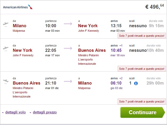Viewport: 167px width, 125px height.
Task: Click the arrow between Milano and New York
Action: pyautogui.click(x=68, y=24)
